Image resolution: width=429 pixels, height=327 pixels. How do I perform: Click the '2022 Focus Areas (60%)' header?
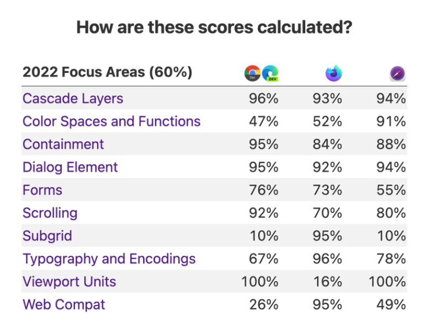[107, 72]
